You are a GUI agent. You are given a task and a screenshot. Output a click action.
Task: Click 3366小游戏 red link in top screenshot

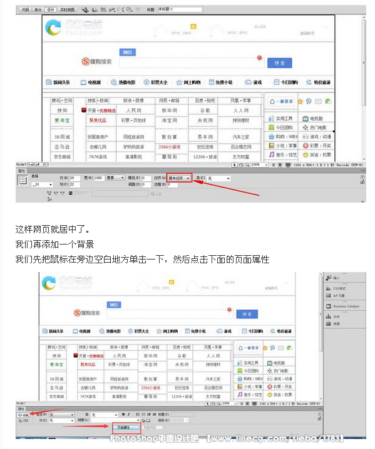(170, 147)
